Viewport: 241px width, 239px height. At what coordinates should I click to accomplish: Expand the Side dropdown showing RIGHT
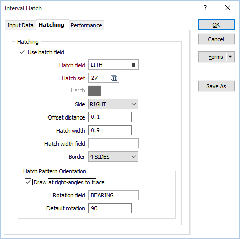pos(113,104)
